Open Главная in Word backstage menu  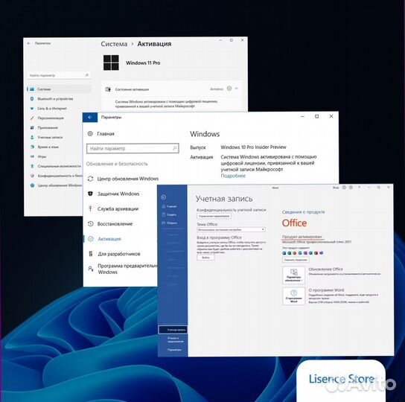tap(169, 206)
